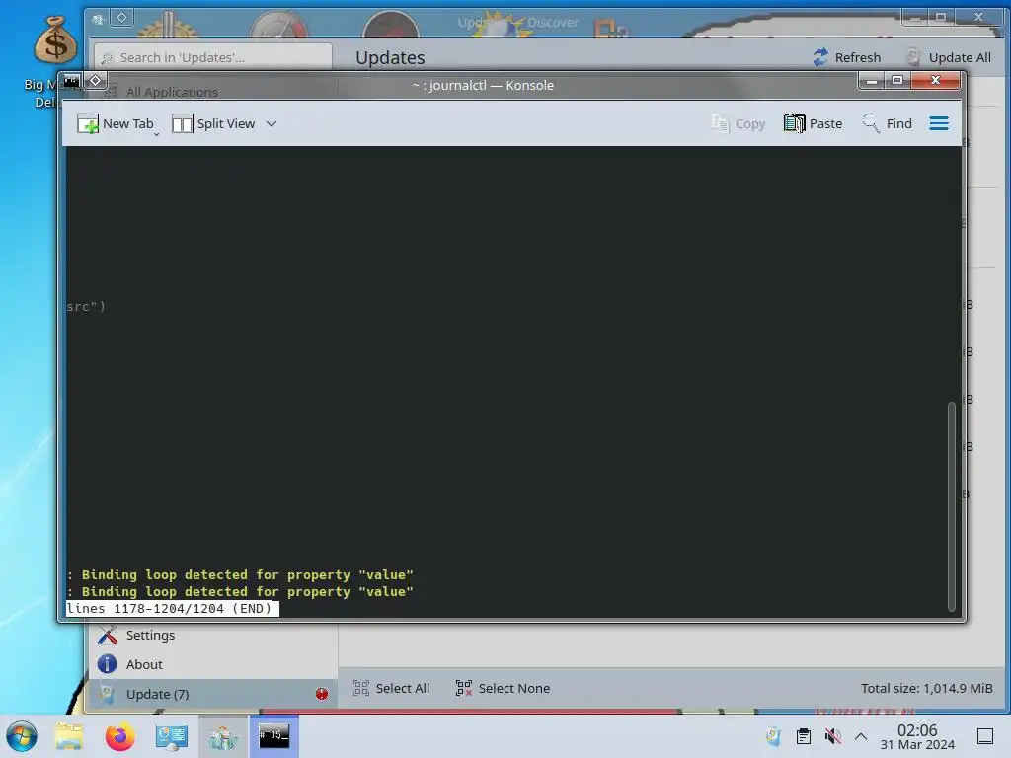The width and height of the screenshot is (1011, 758).
Task: Open a New Tab in Konsole
Action: pyautogui.click(x=115, y=123)
